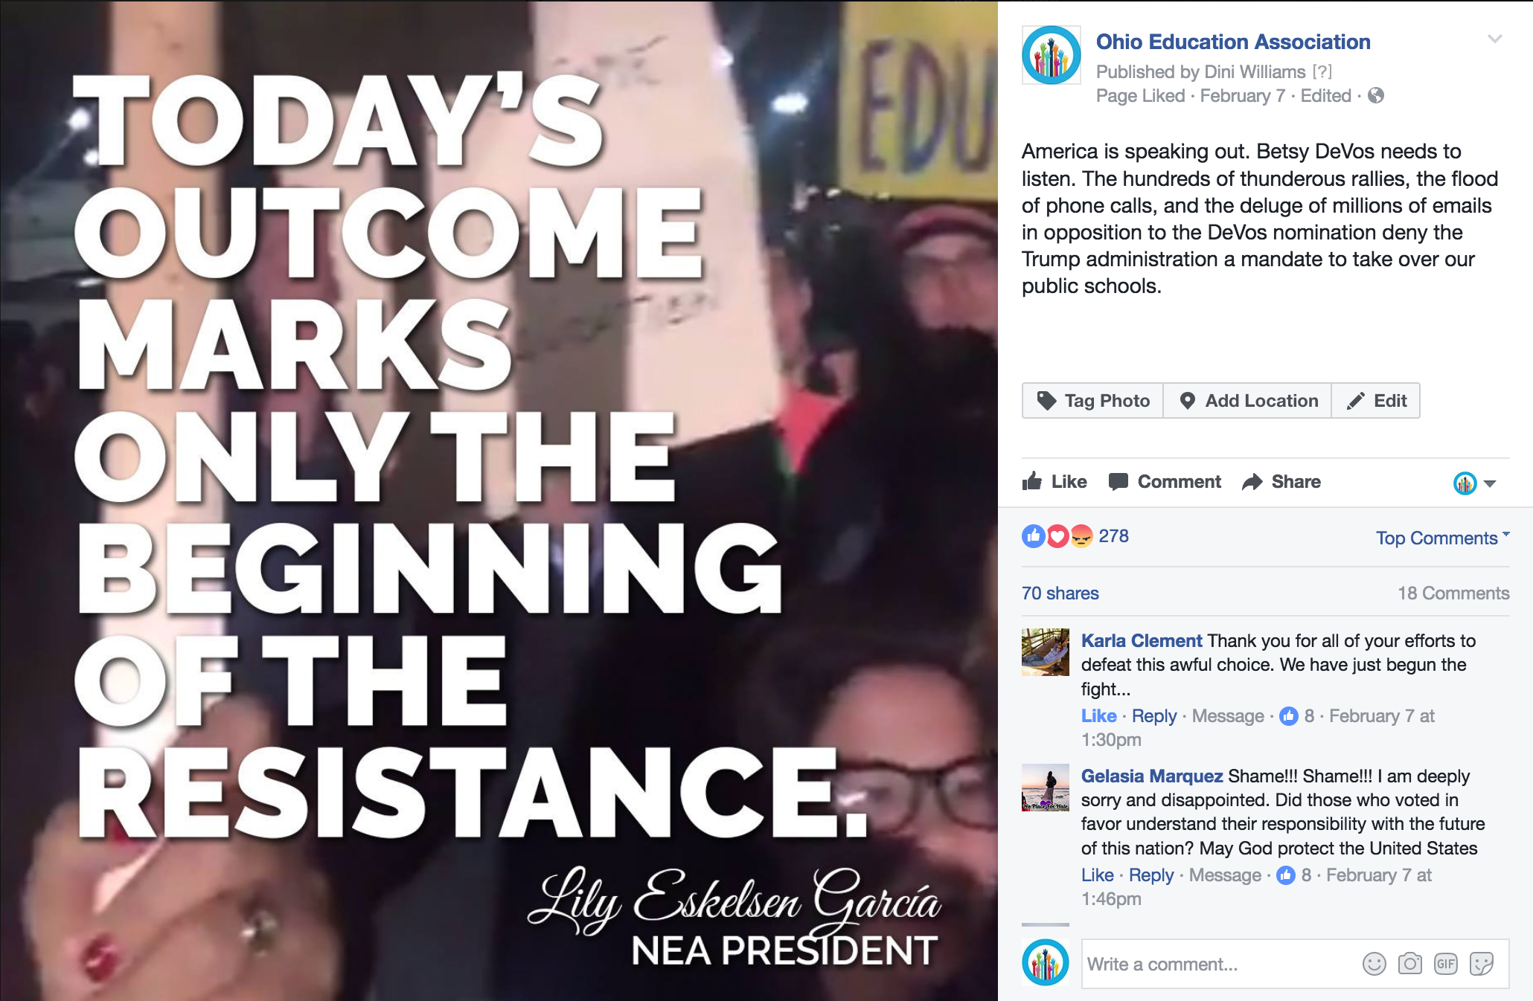Click into Write a comment field
The height and width of the screenshot is (1001, 1533).
[1220, 964]
